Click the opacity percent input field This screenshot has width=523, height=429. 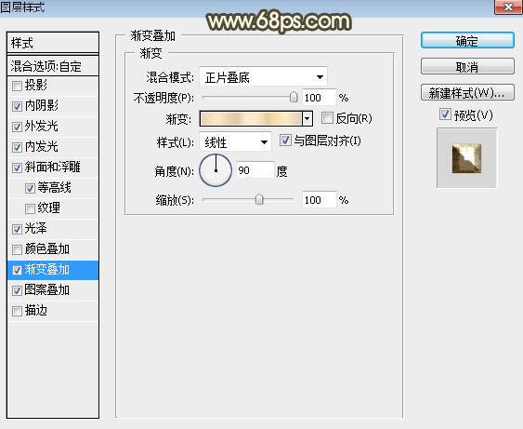[x=320, y=98]
